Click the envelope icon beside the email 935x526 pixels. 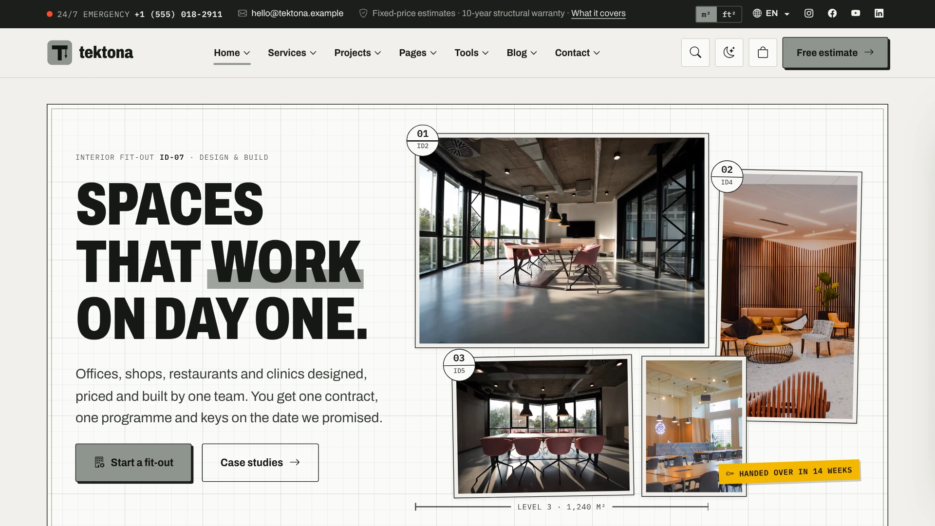coord(242,14)
